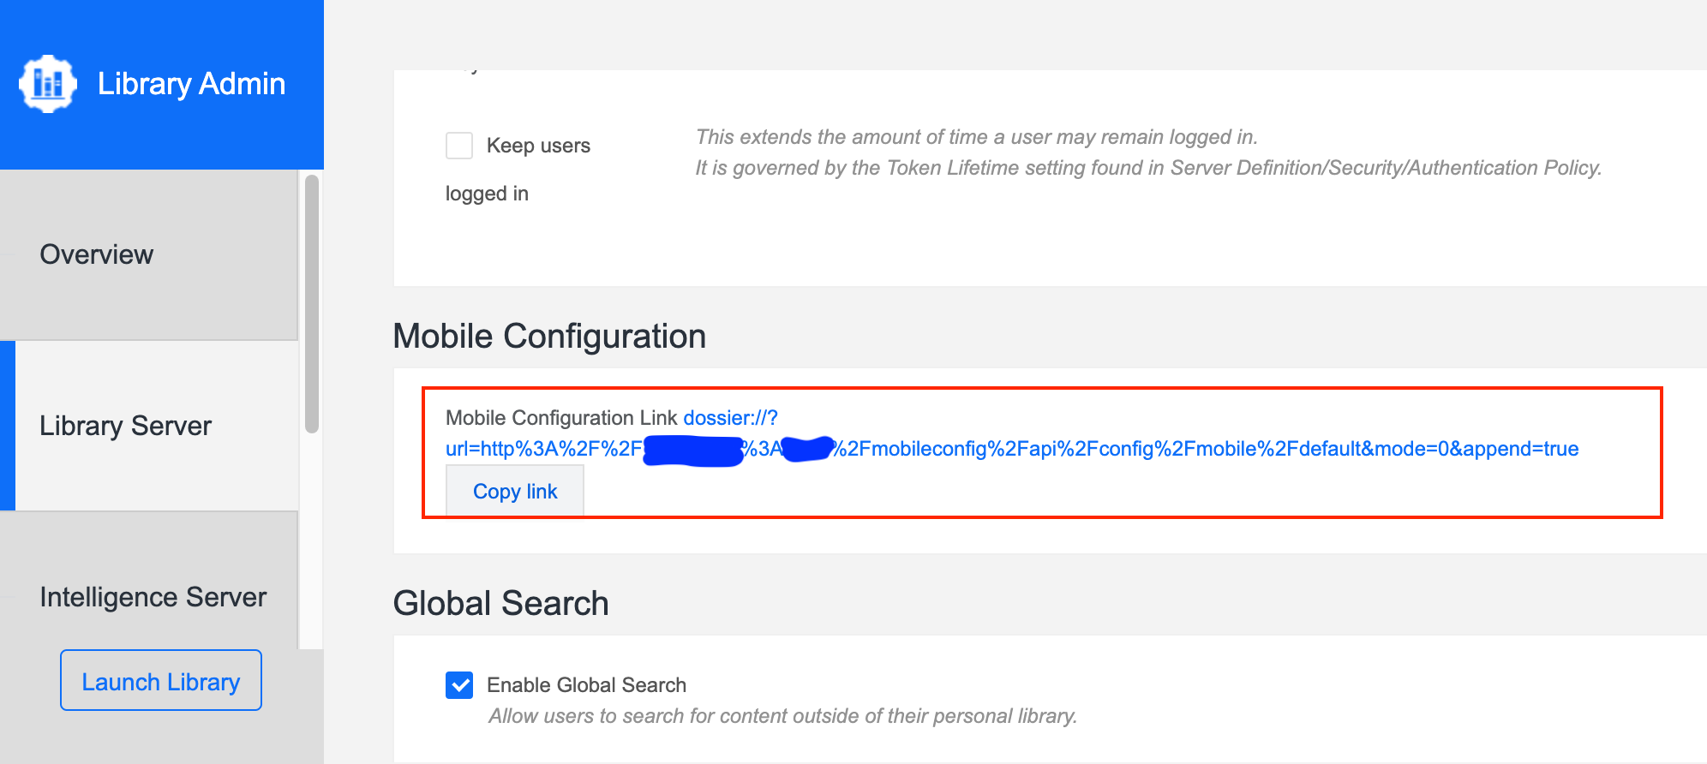Click the Token Lifetime description text
Screen dimensions: 1707x764
pos(1148,168)
